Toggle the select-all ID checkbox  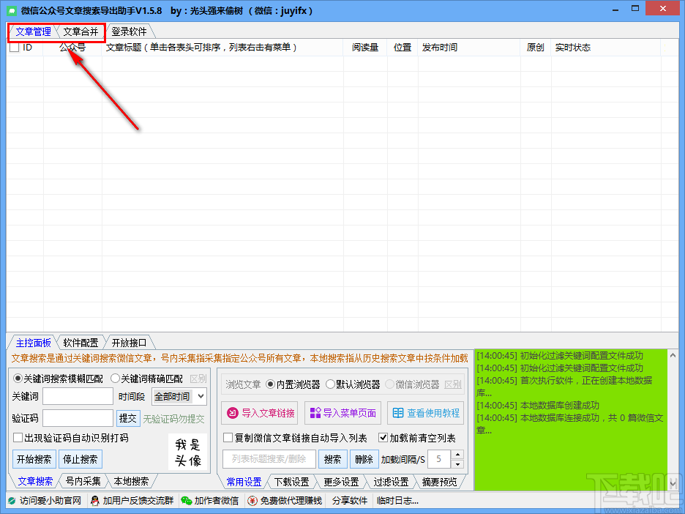(15, 47)
